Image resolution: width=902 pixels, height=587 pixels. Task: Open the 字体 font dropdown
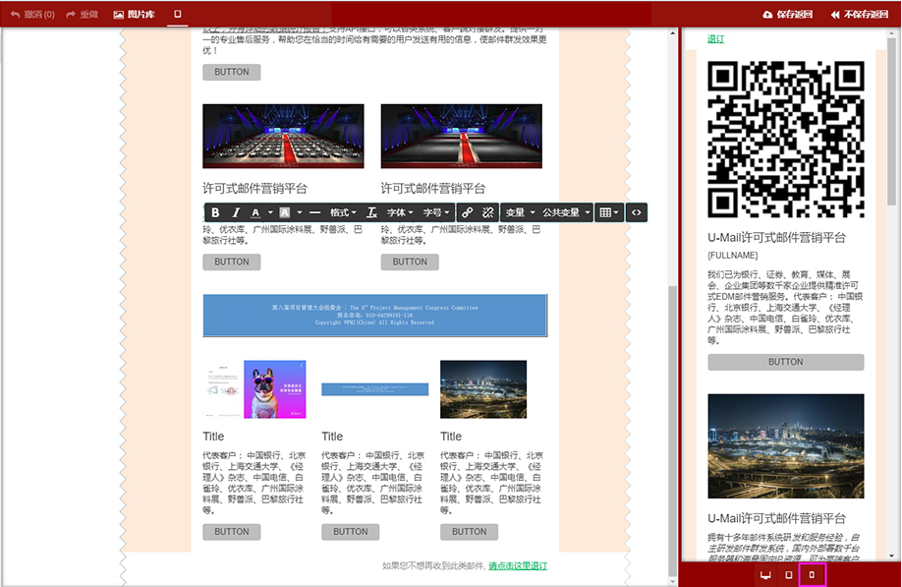coord(399,212)
